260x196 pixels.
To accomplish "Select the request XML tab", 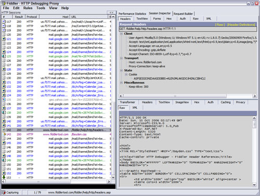I will (x=209, y=19).
